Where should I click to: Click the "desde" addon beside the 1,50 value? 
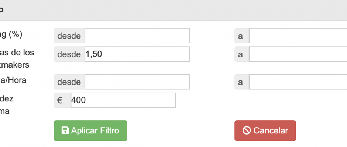point(69,54)
